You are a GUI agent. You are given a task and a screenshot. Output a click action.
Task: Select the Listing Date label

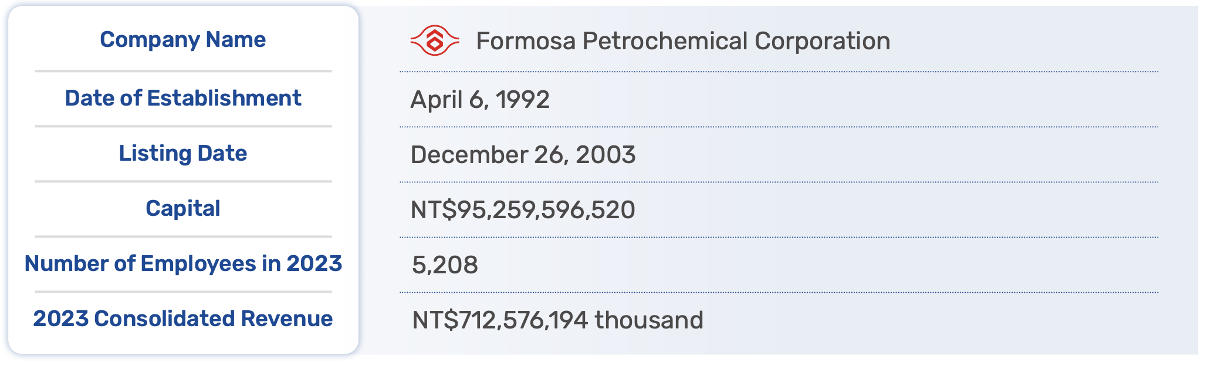click(183, 153)
